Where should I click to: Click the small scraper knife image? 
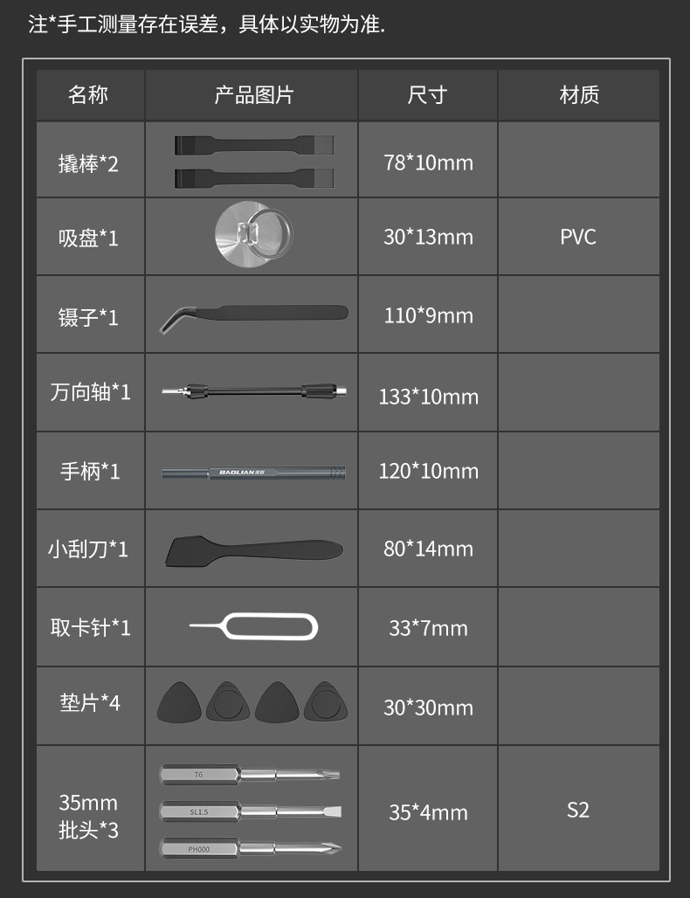[x=252, y=549]
